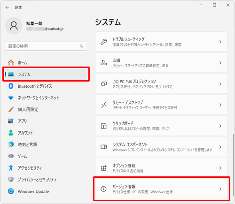
Task: Open the user profile avatar
Action: (14, 26)
